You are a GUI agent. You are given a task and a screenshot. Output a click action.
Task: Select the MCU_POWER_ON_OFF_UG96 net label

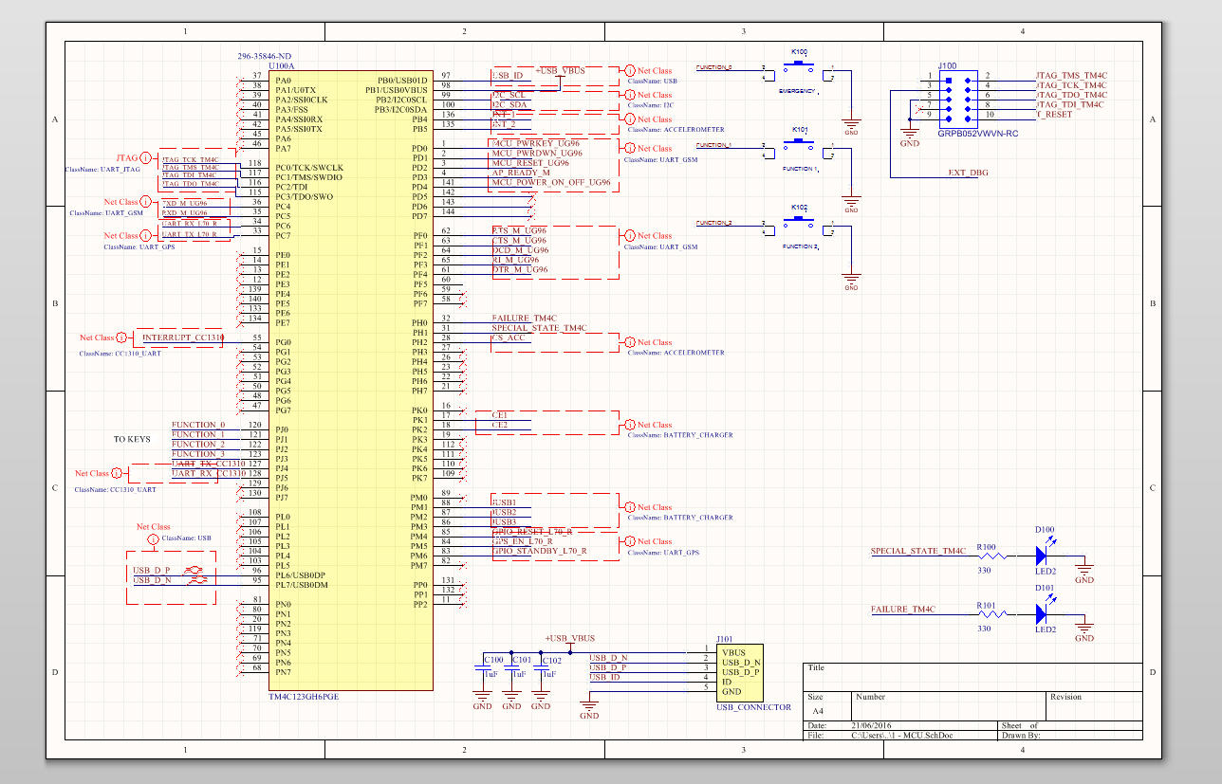552,182
